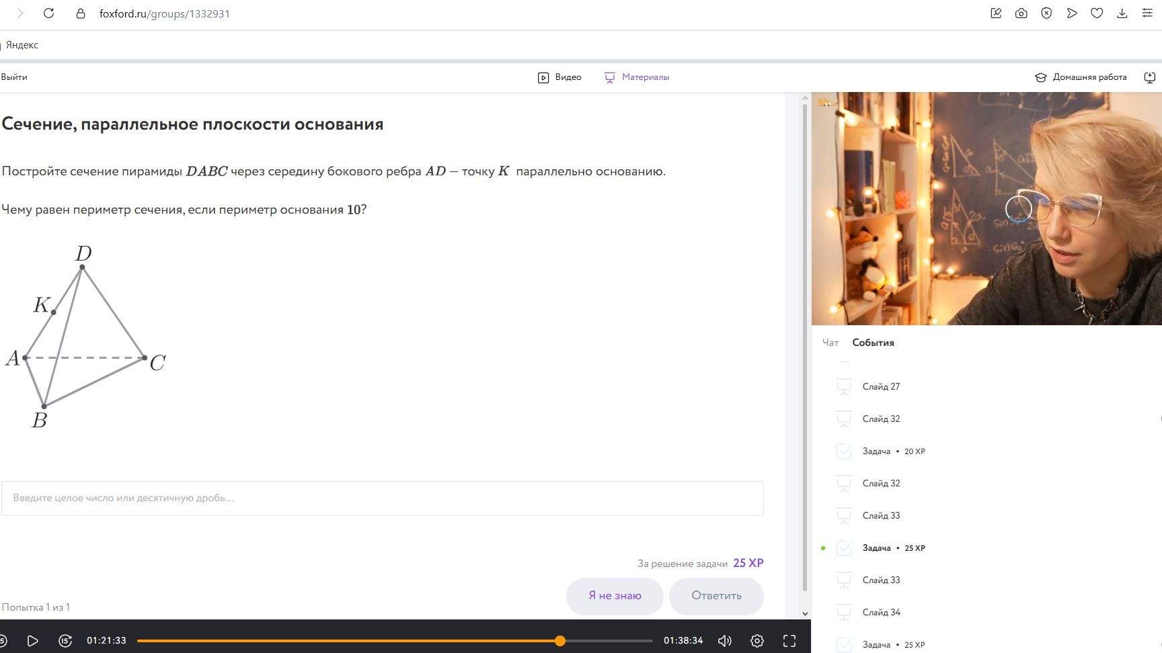Image resolution: width=1162 pixels, height=653 pixels.
Task: Switch to Материалы tab
Action: 637,77
